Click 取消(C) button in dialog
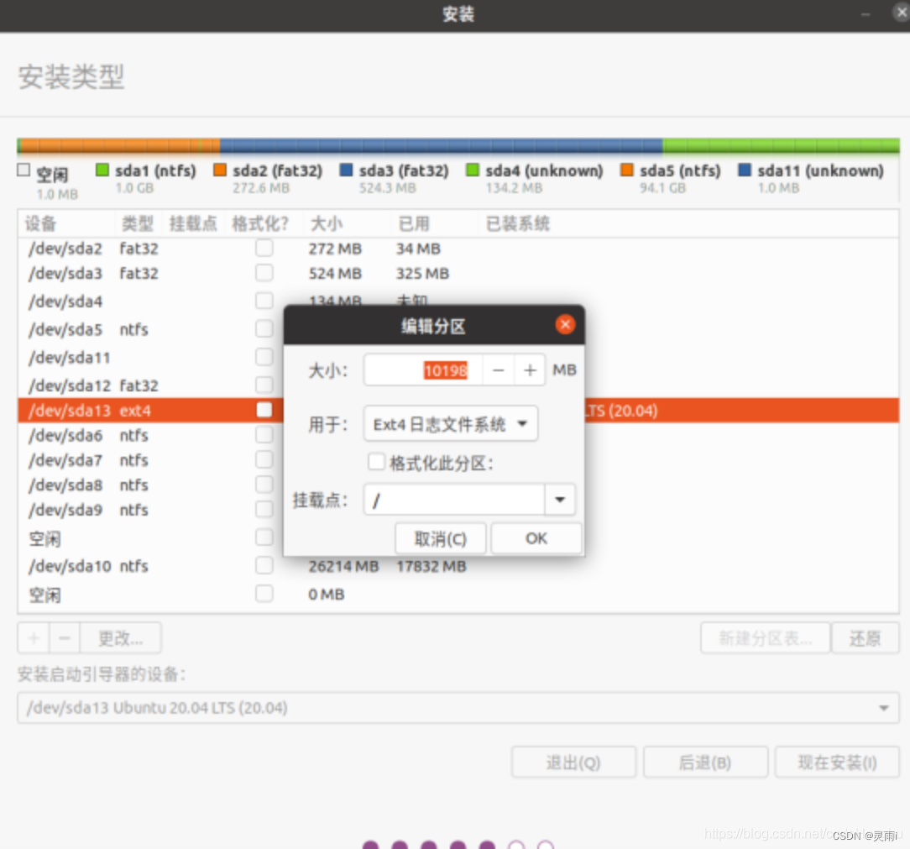This screenshot has width=910, height=849. coord(440,538)
